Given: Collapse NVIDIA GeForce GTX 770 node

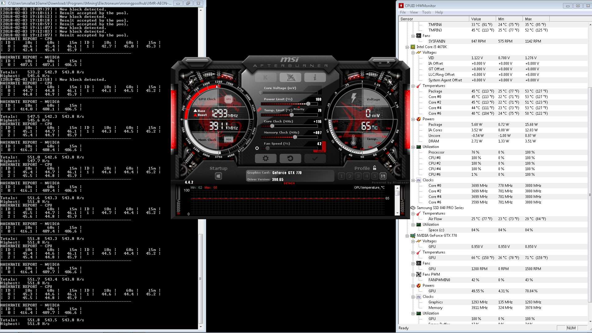Looking at the screenshot, I should coord(407,236).
